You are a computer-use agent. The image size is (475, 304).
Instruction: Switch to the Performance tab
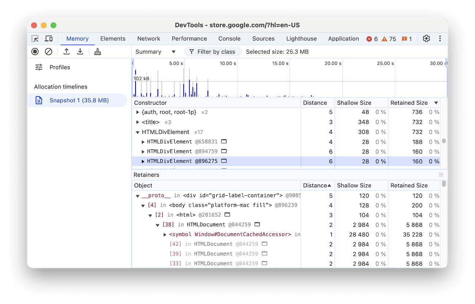click(189, 38)
